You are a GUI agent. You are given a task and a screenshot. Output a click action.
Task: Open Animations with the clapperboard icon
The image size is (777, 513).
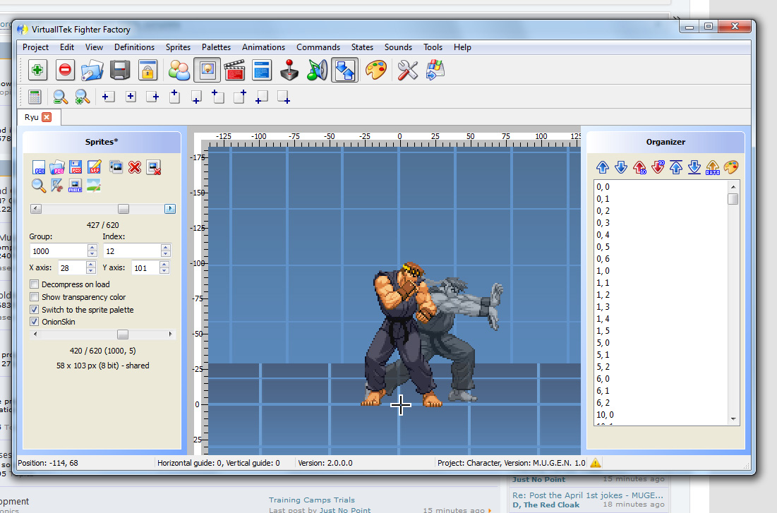pos(234,70)
